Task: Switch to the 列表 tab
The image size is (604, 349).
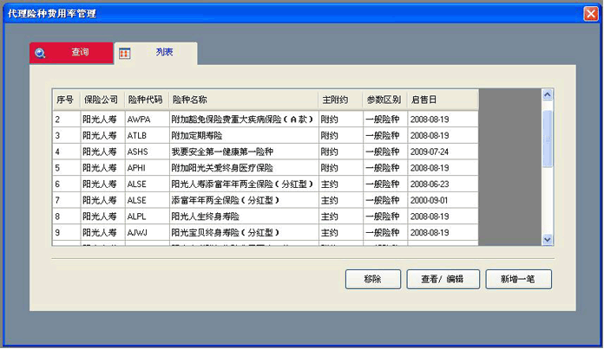Action: coord(156,53)
